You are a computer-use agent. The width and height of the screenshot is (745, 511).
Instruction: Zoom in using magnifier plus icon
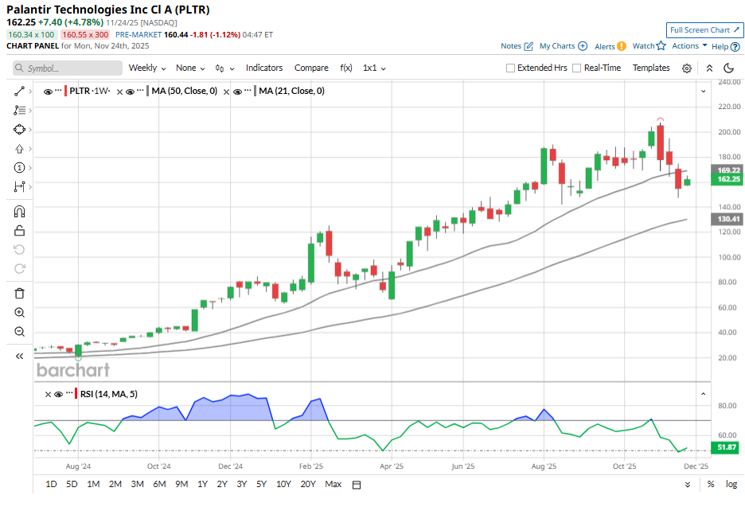point(20,313)
